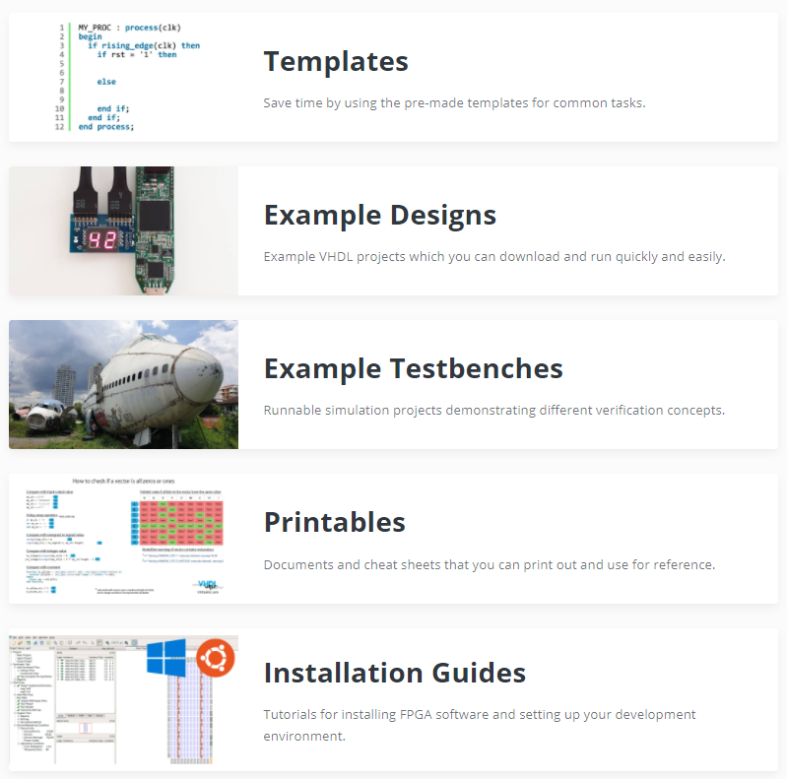Screen dimensions: 787x779
Task: Click the FPGA board photo thumbnail
Action: pos(123,230)
